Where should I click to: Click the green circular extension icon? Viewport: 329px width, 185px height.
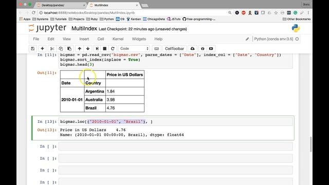click(x=295, y=13)
